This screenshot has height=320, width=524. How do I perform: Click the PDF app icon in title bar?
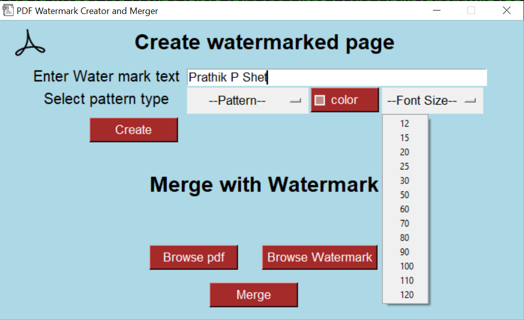(x=7, y=9)
